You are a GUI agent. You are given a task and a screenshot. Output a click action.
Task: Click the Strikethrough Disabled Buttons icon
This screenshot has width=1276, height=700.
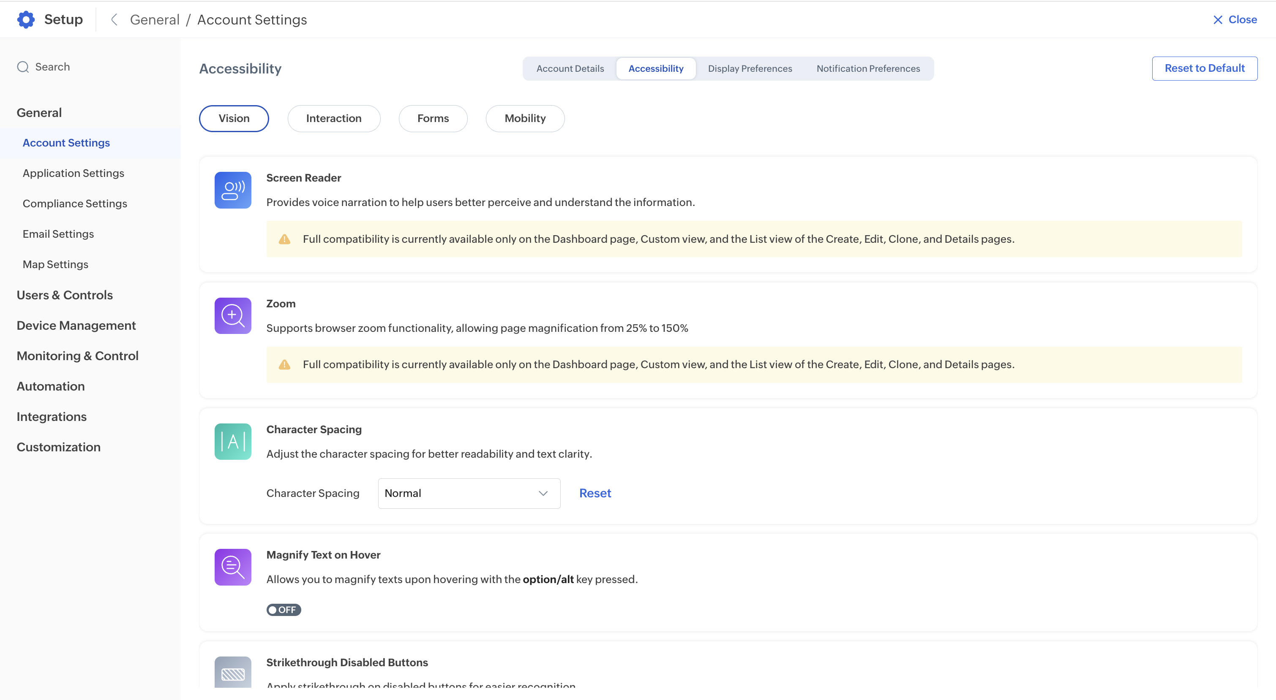[233, 672]
